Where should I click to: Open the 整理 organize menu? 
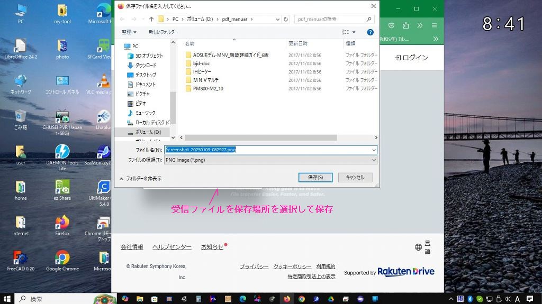(129, 32)
